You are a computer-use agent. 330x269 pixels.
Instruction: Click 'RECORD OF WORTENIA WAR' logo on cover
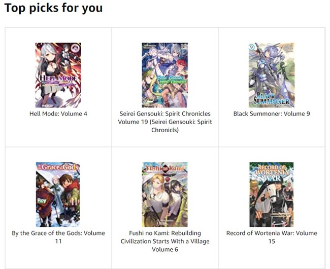point(272,173)
